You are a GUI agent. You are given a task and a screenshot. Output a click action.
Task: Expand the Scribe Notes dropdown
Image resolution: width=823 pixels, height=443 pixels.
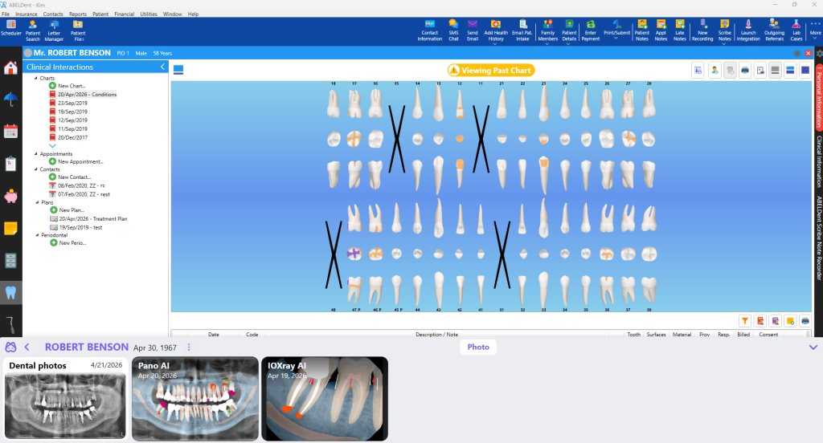pyautogui.click(x=724, y=45)
